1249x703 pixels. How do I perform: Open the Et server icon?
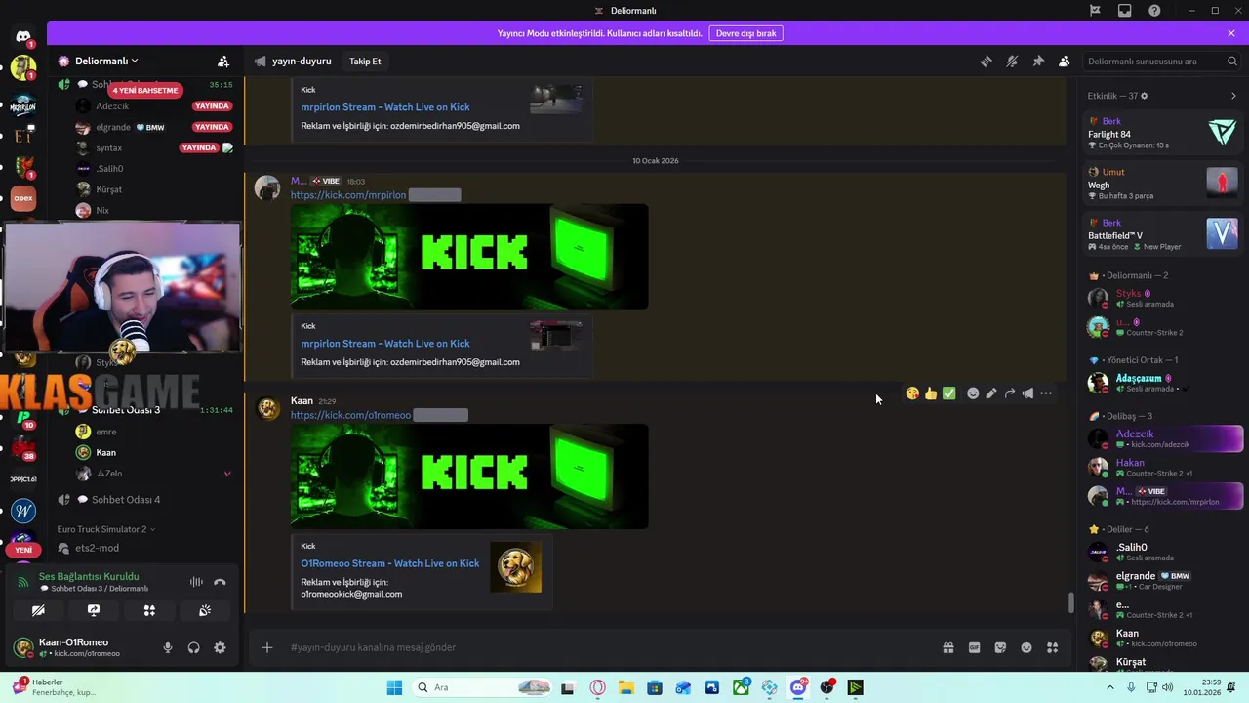(23, 137)
